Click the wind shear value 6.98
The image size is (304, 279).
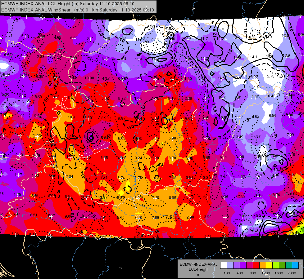pyautogui.click(x=172, y=138)
